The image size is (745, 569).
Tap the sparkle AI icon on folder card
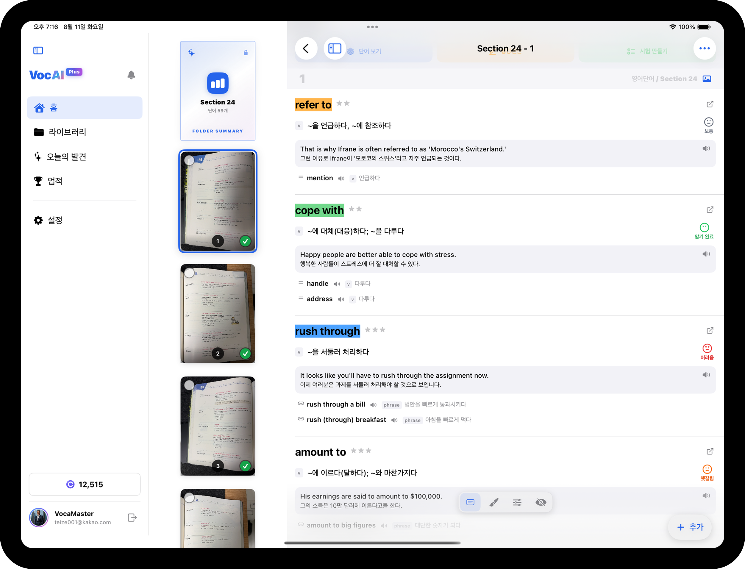pyautogui.click(x=191, y=52)
